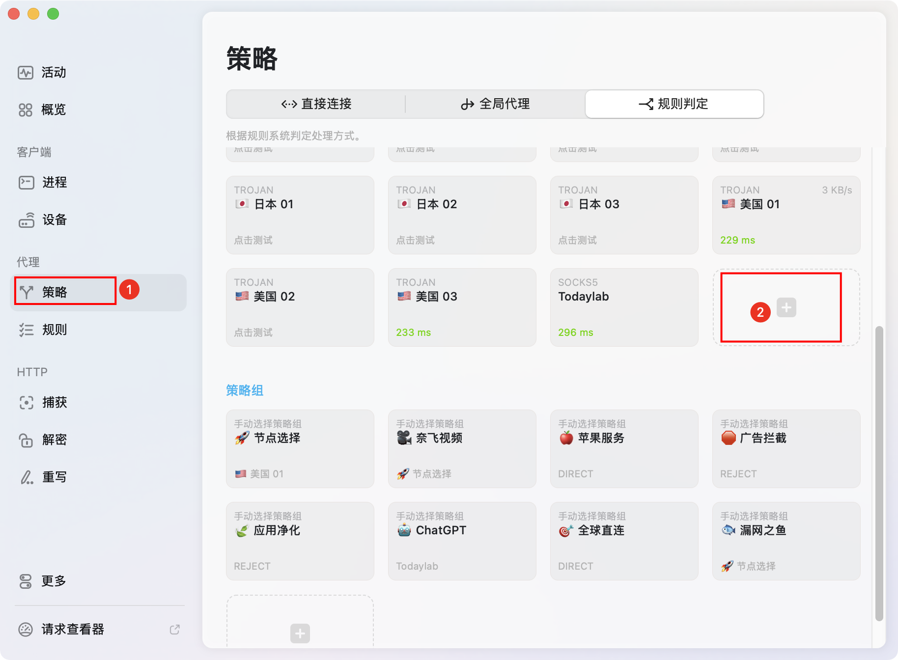Open the 奈飞视频 policy group selector

coord(461,448)
